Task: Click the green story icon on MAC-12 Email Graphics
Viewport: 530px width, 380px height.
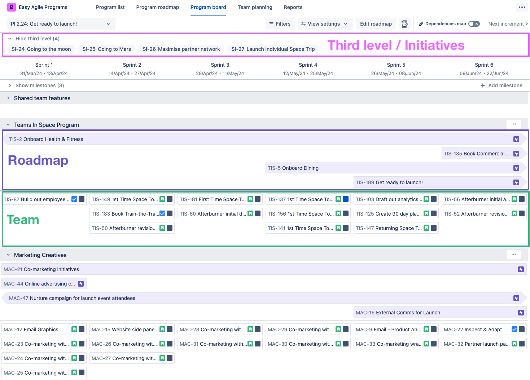Action: coord(74,329)
